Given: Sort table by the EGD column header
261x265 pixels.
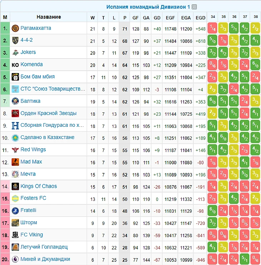Looking at the screenshot, I should coord(201,18).
